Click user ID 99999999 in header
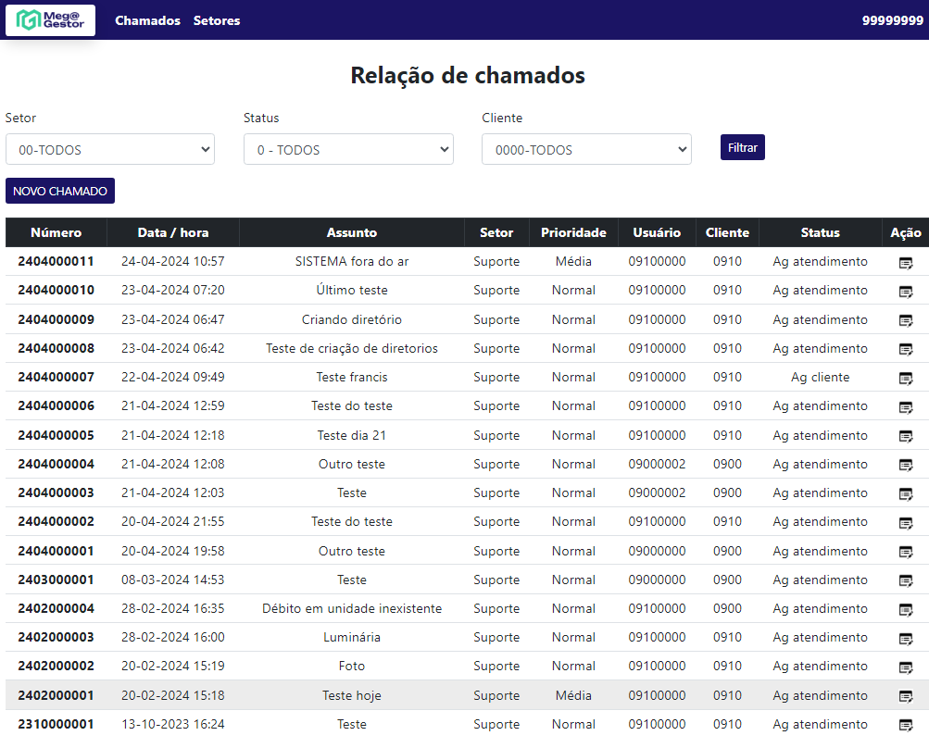This screenshot has height=748, width=929. [x=892, y=20]
